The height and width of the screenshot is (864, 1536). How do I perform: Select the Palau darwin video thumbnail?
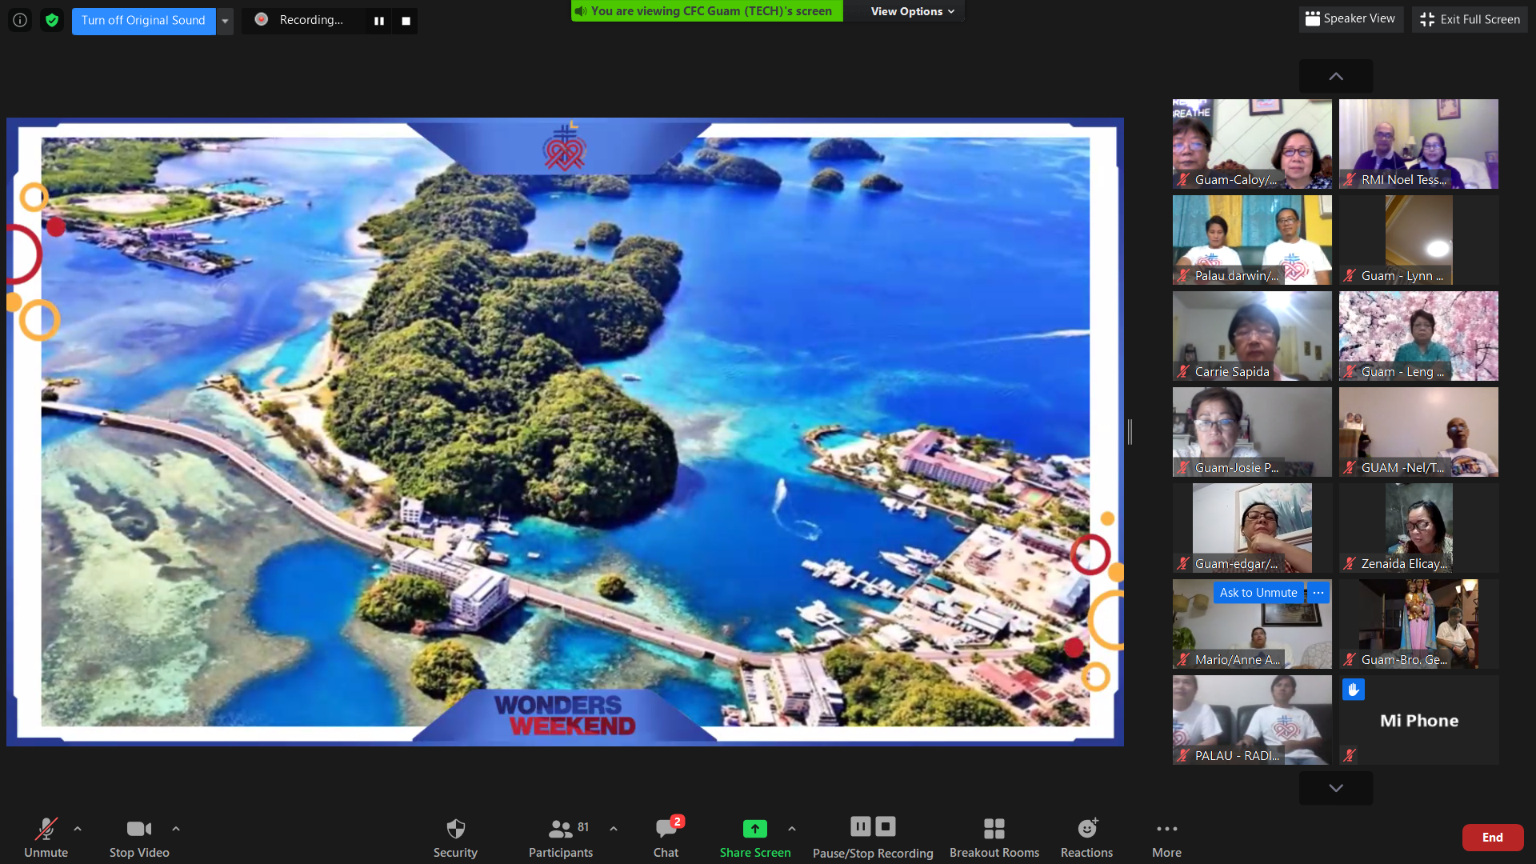1252,240
